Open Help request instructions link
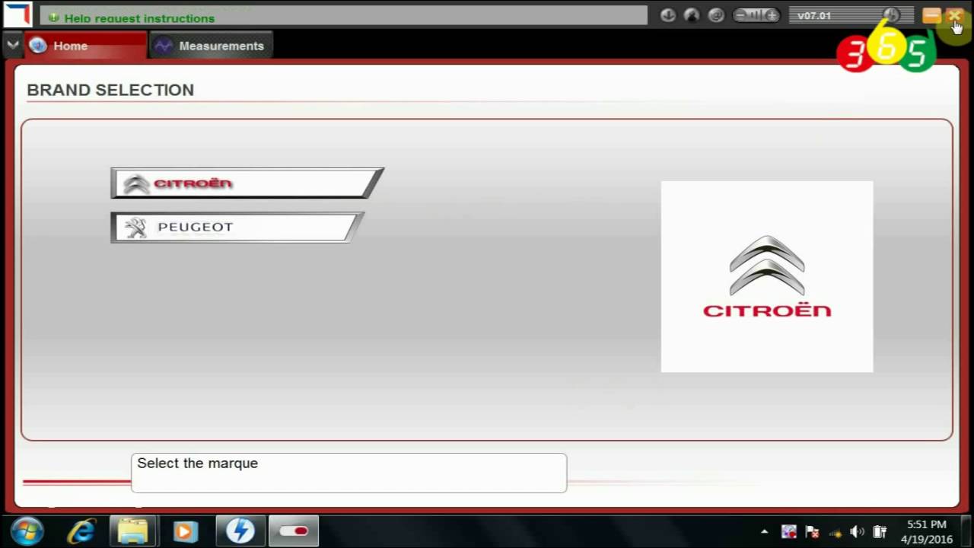The height and width of the screenshot is (548, 974). [x=139, y=18]
